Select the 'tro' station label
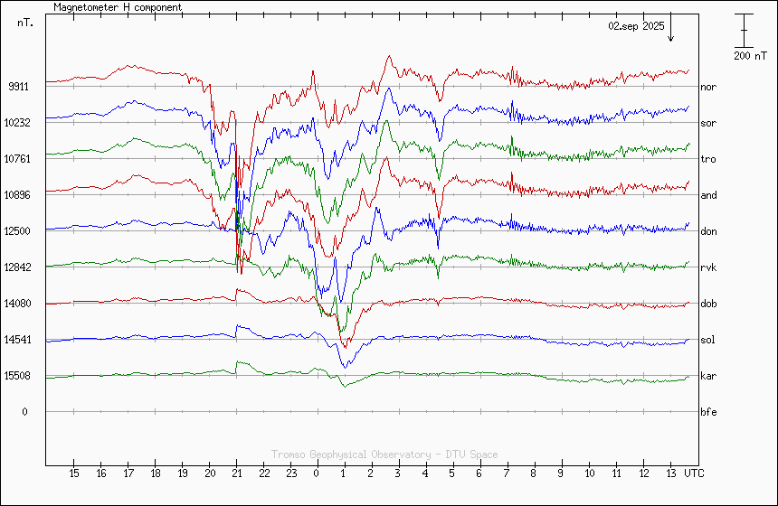This screenshot has height=506, width=778. [708, 159]
